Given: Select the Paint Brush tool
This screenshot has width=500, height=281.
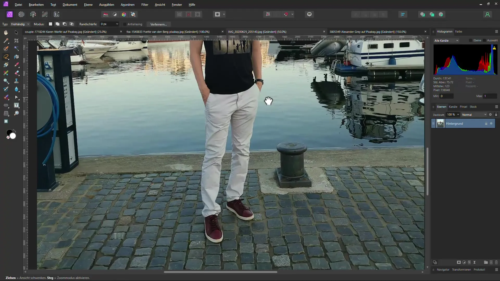Looking at the screenshot, I should [x=16, y=65].
